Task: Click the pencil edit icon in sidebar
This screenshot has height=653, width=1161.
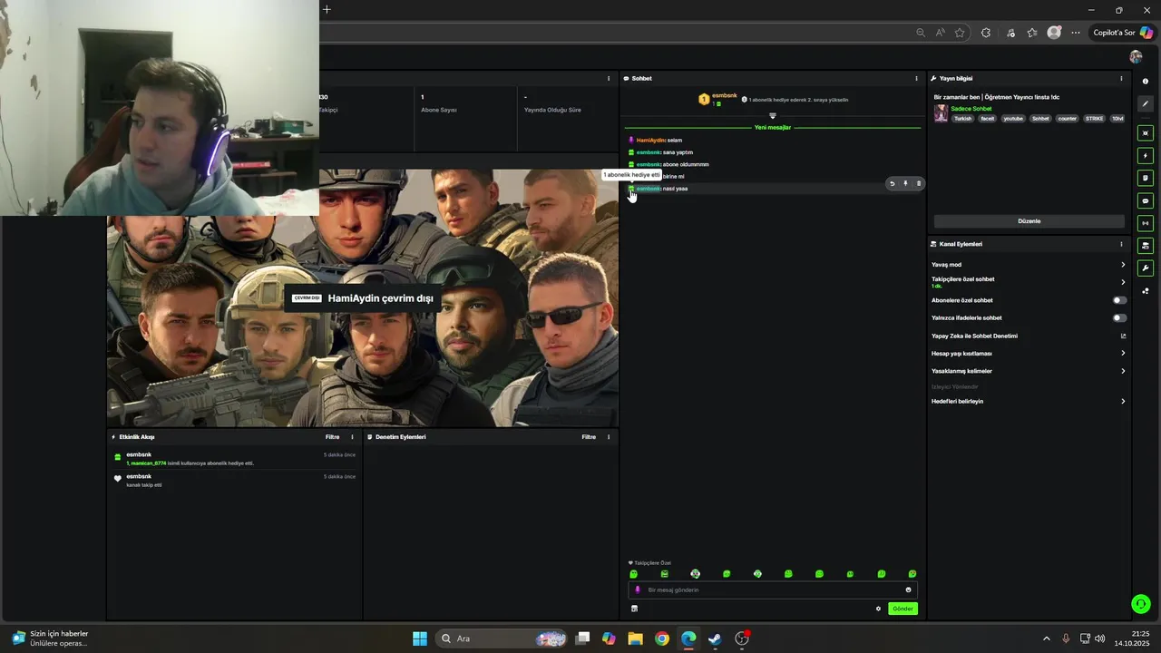Action: [1146, 103]
